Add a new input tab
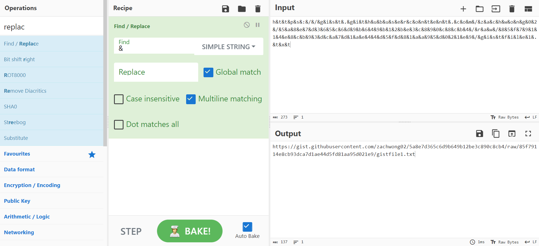Screen dimensions: 539x246 point(463,9)
